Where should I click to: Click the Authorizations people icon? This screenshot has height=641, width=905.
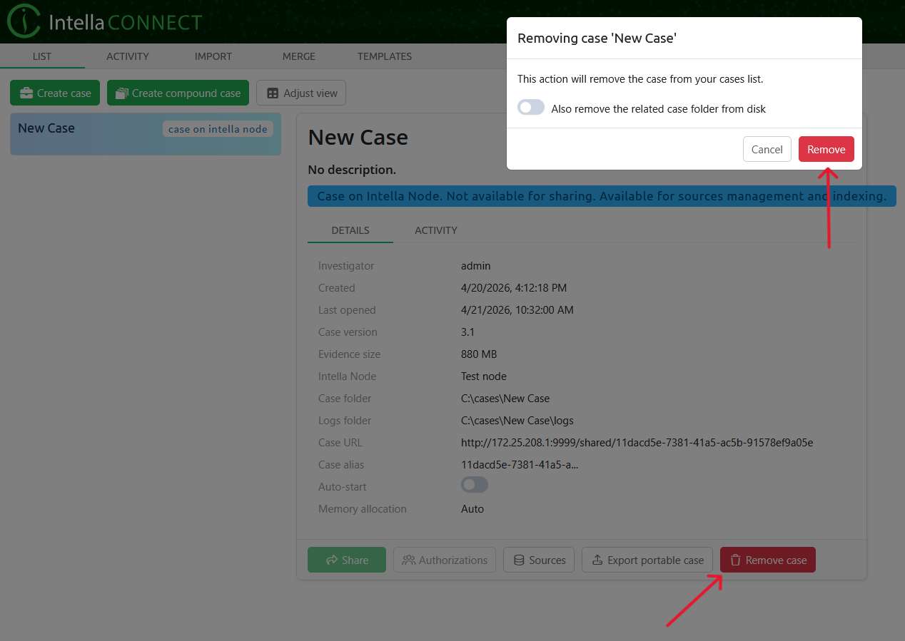408,560
